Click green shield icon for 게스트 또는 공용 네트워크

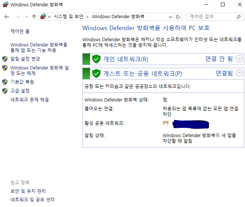pos(96,74)
